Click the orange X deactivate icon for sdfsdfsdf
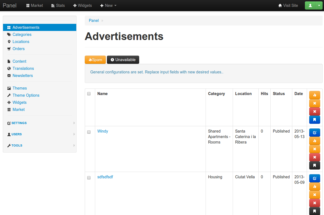This screenshot has width=324, height=215. [314, 195]
